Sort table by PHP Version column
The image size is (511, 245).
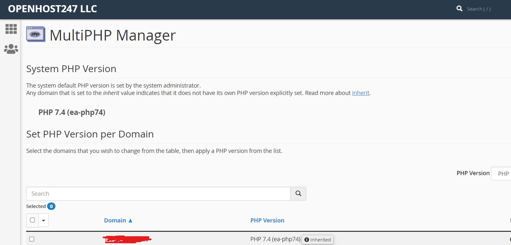point(267,221)
